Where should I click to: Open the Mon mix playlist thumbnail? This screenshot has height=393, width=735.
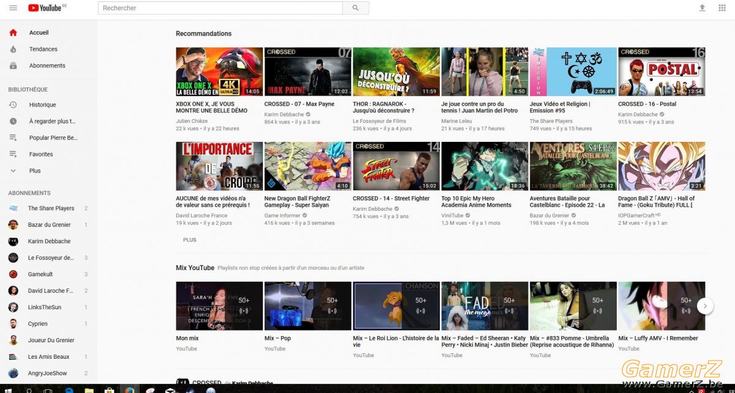[219, 306]
